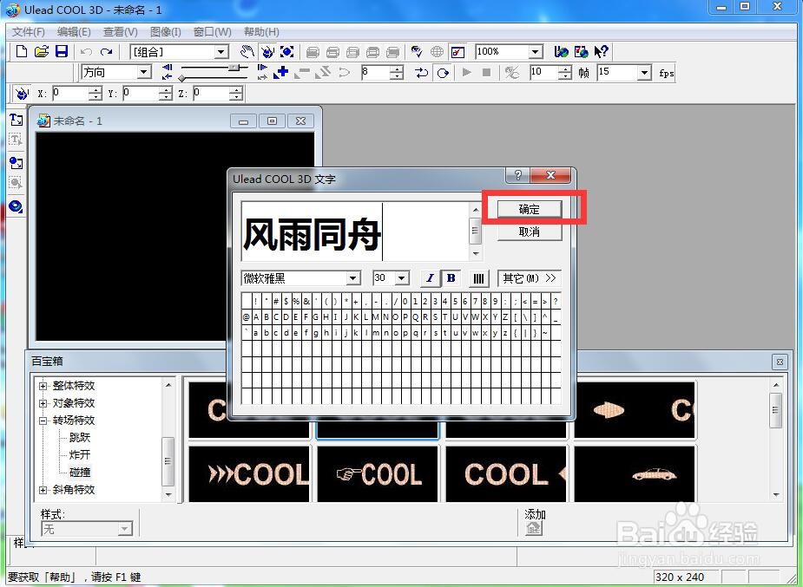The height and width of the screenshot is (587, 803).
Task: Select the 炸开 tree item
Action: coord(80,454)
